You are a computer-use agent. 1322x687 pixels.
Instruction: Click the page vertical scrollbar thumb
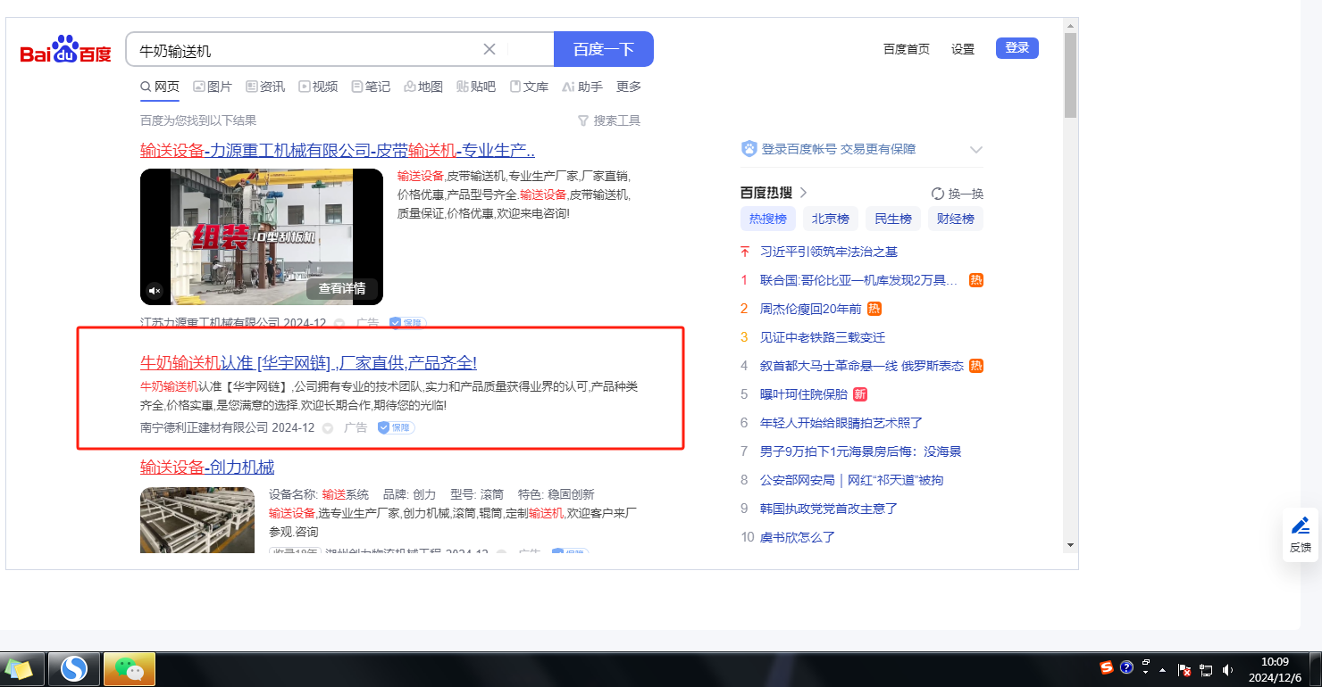(x=1070, y=75)
